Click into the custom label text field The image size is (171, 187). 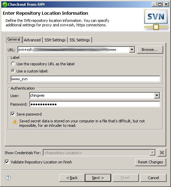[85, 79]
